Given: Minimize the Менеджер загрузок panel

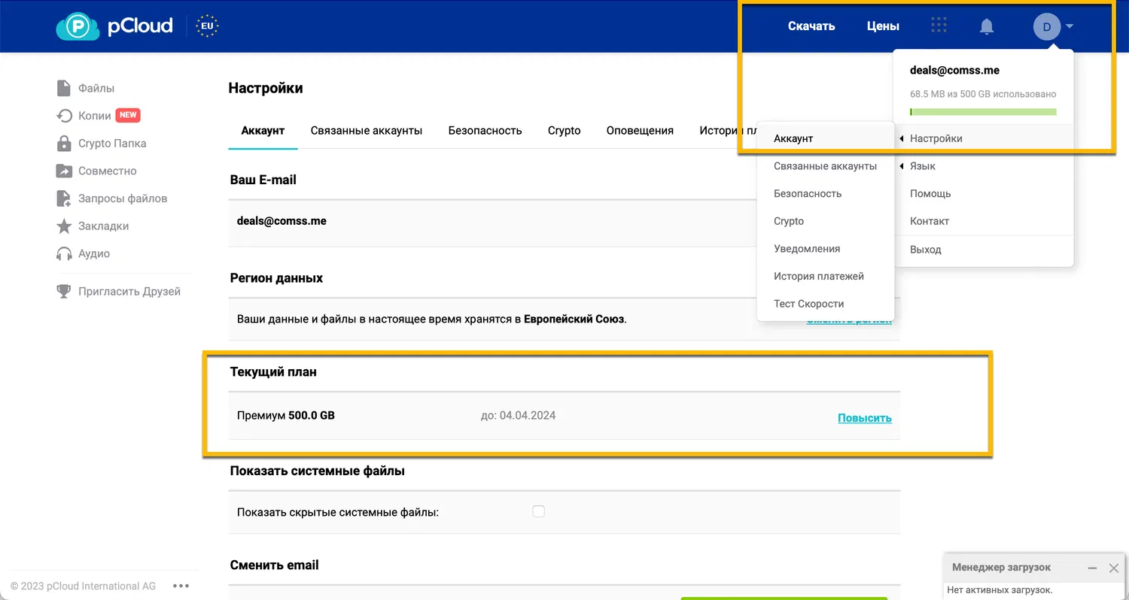Looking at the screenshot, I should [1092, 568].
